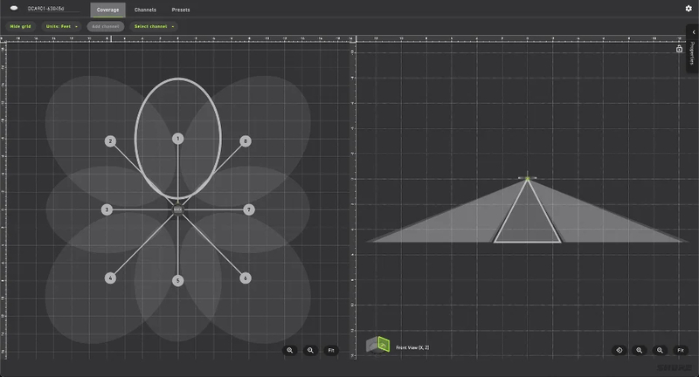Open the Select channel dropdown
This screenshot has height=377, width=699.
click(153, 26)
